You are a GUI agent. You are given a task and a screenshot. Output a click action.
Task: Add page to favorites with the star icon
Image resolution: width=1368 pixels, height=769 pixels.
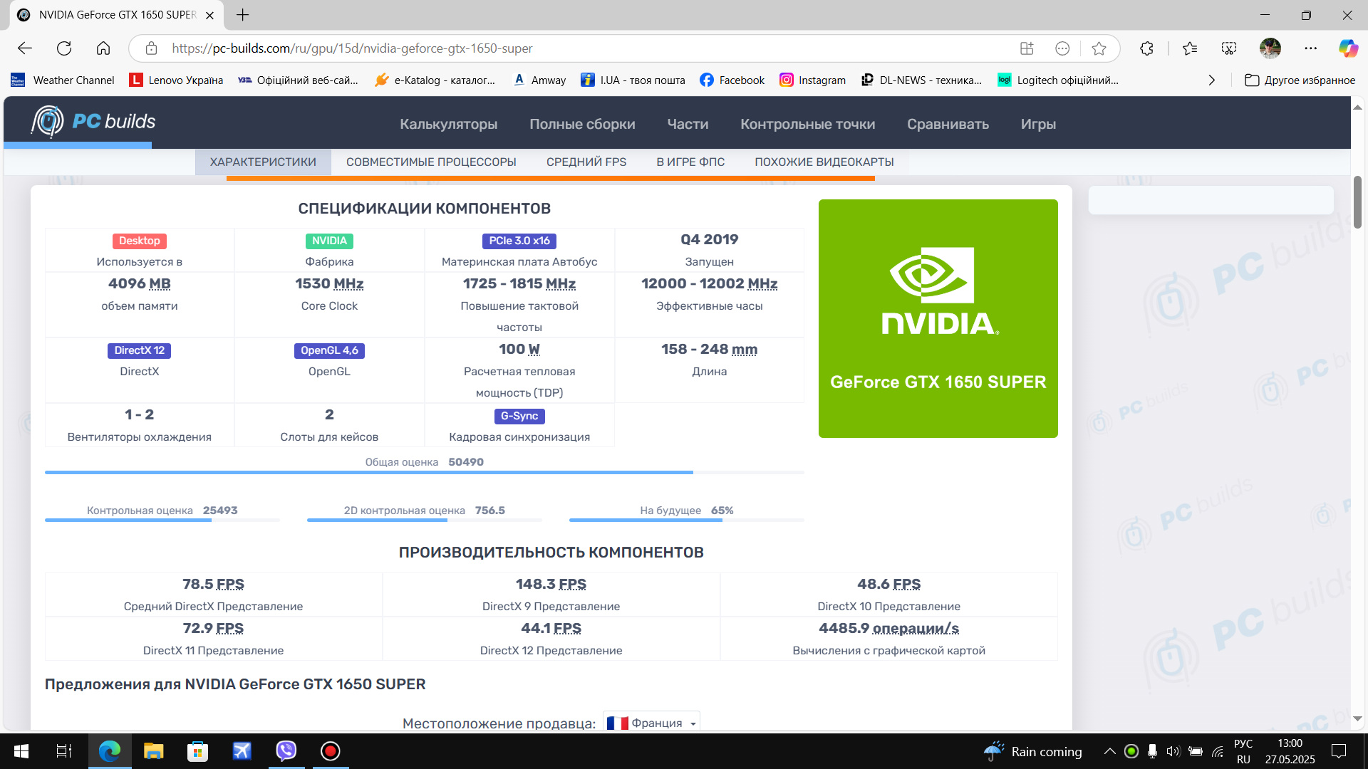pyautogui.click(x=1099, y=48)
